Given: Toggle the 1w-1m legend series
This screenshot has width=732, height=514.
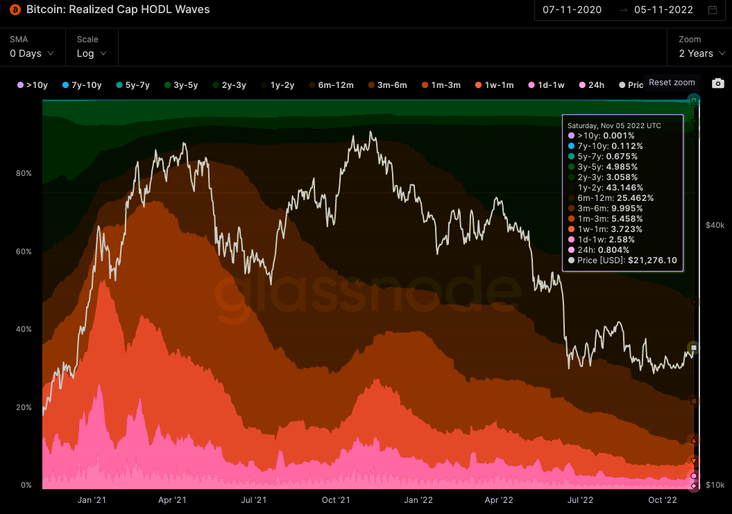Looking at the screenshot, I should [x=495, y=85].
